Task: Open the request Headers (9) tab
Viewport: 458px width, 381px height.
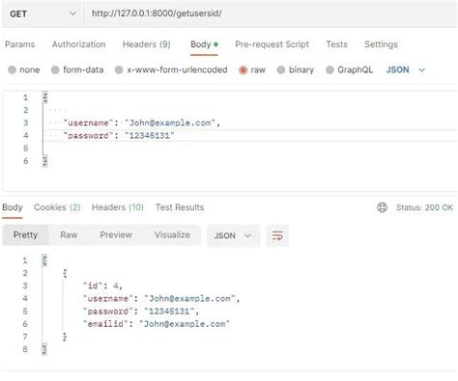Action: click(147, 44)
